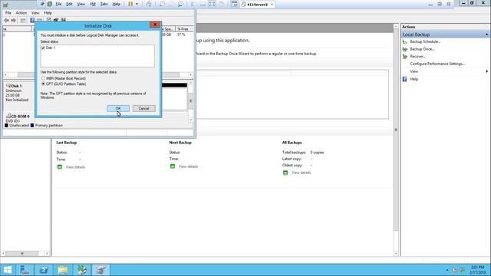Open the VMware File menu
Screen dimensions: 491x276
(58, 4)
